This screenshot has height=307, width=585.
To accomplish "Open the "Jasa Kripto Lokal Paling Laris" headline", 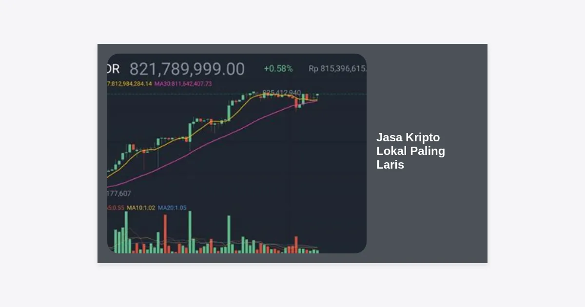I will point(410,151).
